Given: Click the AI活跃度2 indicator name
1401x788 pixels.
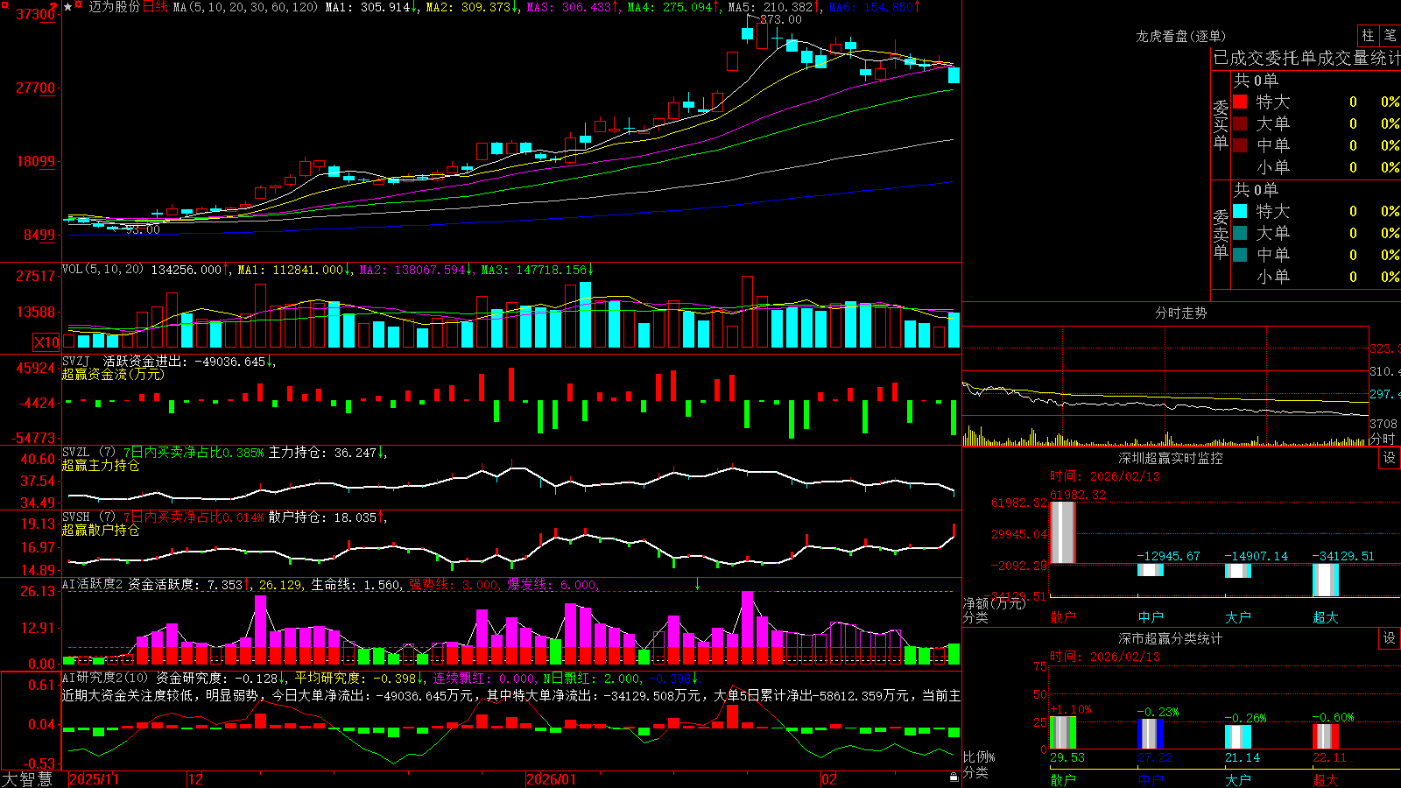Looking at the screenshot, I should pyautogui.click(x=93, y=585).
